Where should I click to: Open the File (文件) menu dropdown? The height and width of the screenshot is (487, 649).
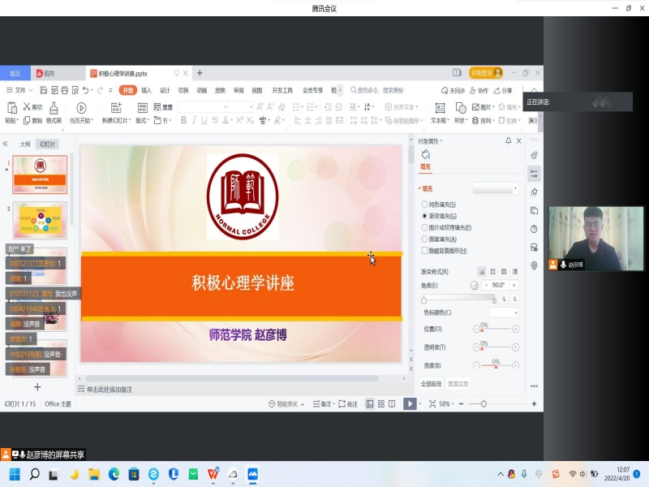(19, 90)
